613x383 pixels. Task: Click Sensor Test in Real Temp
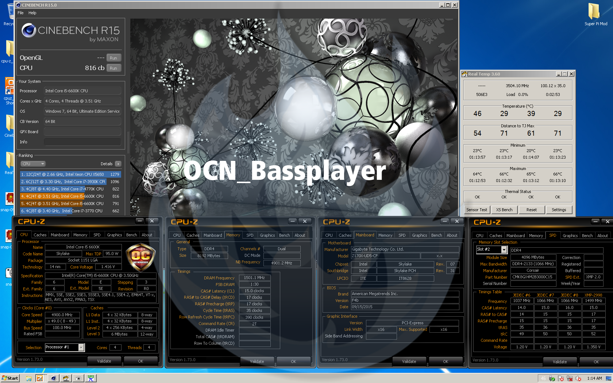click(x=477, y=210)
